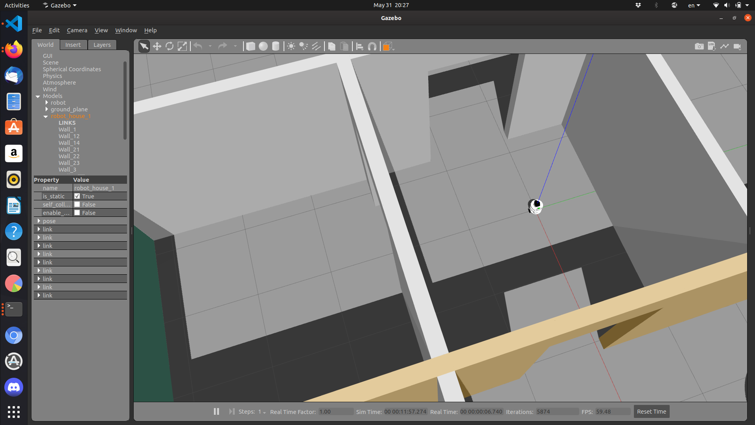This screenshot has height=425, width=755.
Task: Click the Reset Time button
Action: click(651, 412)
